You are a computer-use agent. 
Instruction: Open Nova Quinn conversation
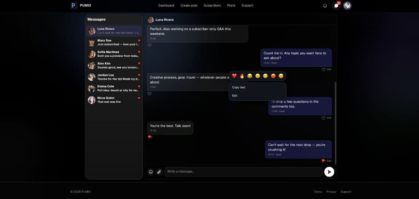point(114,100)
